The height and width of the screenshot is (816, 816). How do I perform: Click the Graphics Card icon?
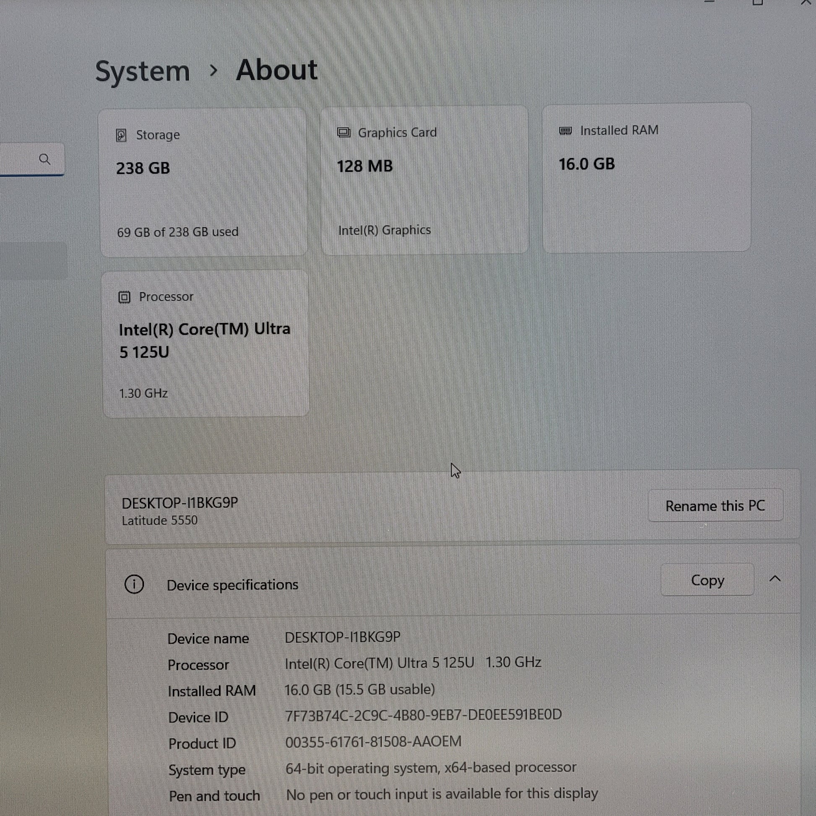(x=344, y=133)
